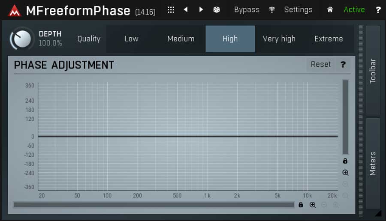
Task: Click the bottom-most vertical zoom-reset icon
Action: [345, 195]
